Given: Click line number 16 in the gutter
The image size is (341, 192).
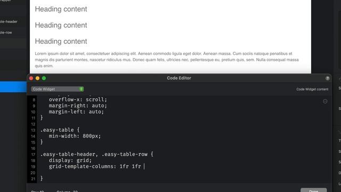Looking at the screenshot, I should [33, 148].
